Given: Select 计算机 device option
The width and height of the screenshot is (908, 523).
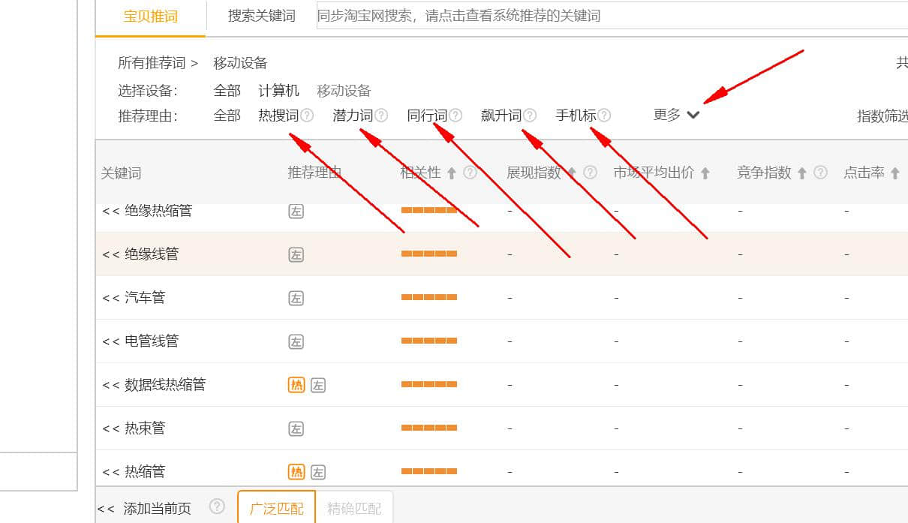Looking at the screenshot, I should click(x=278, y=91).
